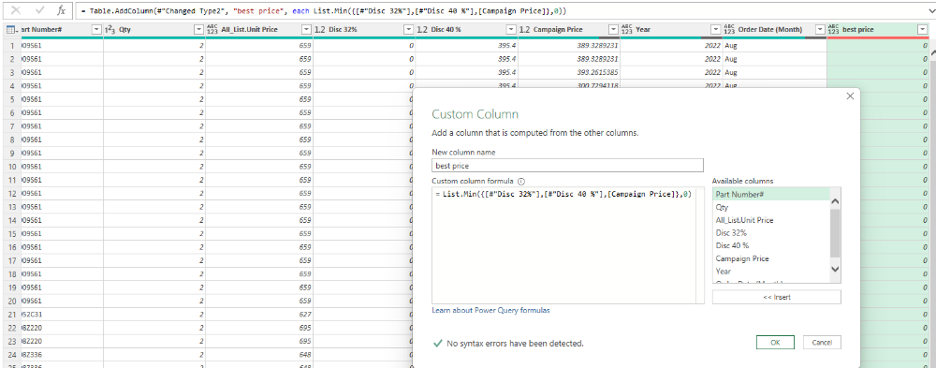Viewport: 936px width, 368px height.
Task: Open All_List.Unit Price column filter dropdown
Action: pos(306,29)
